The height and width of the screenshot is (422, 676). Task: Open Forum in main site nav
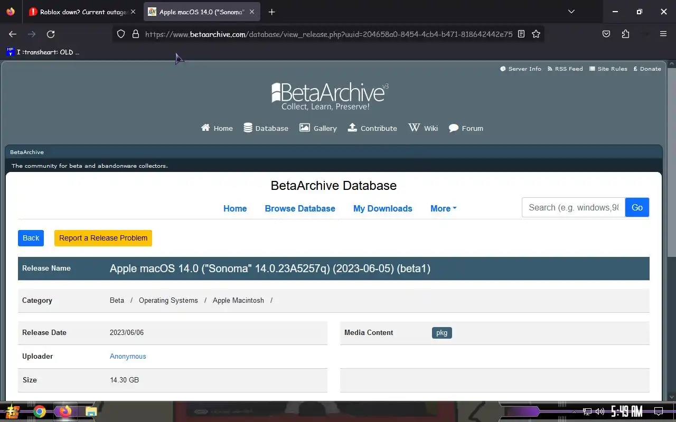[x=466, y=128]
